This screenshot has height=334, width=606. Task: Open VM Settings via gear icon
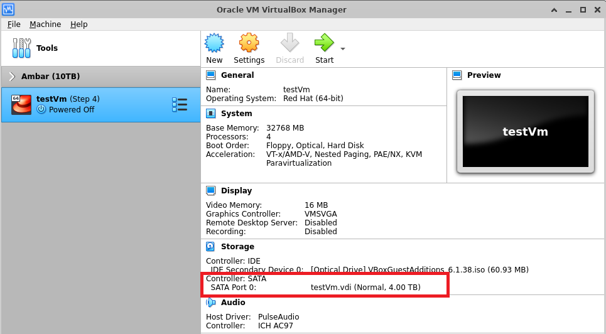coord(249,43)
